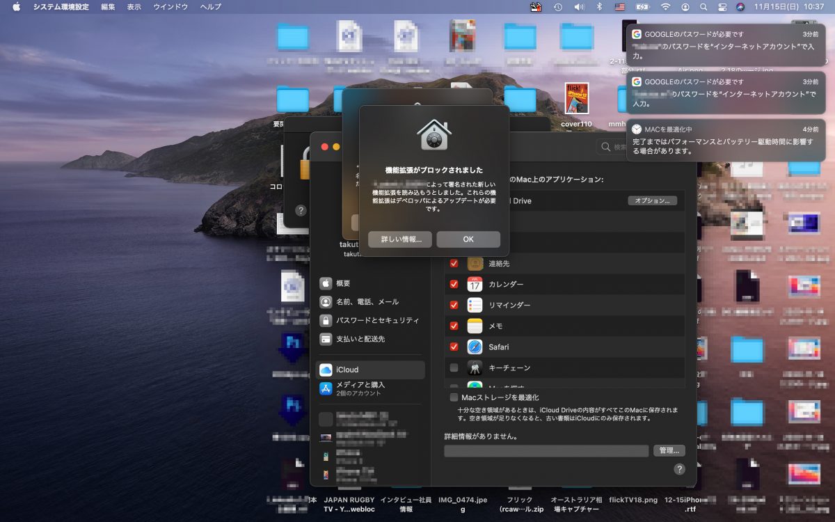Open Time Machine status menu
The width and height of the screenshot is (835, 522).
click(x=558, y=7)
